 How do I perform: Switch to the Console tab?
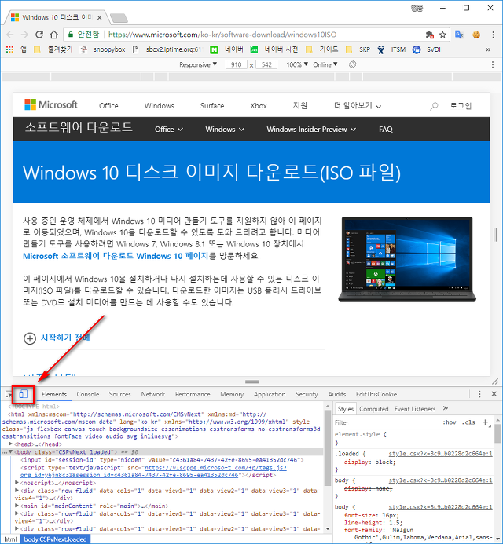pyautogui.click(x=88, y=395)
